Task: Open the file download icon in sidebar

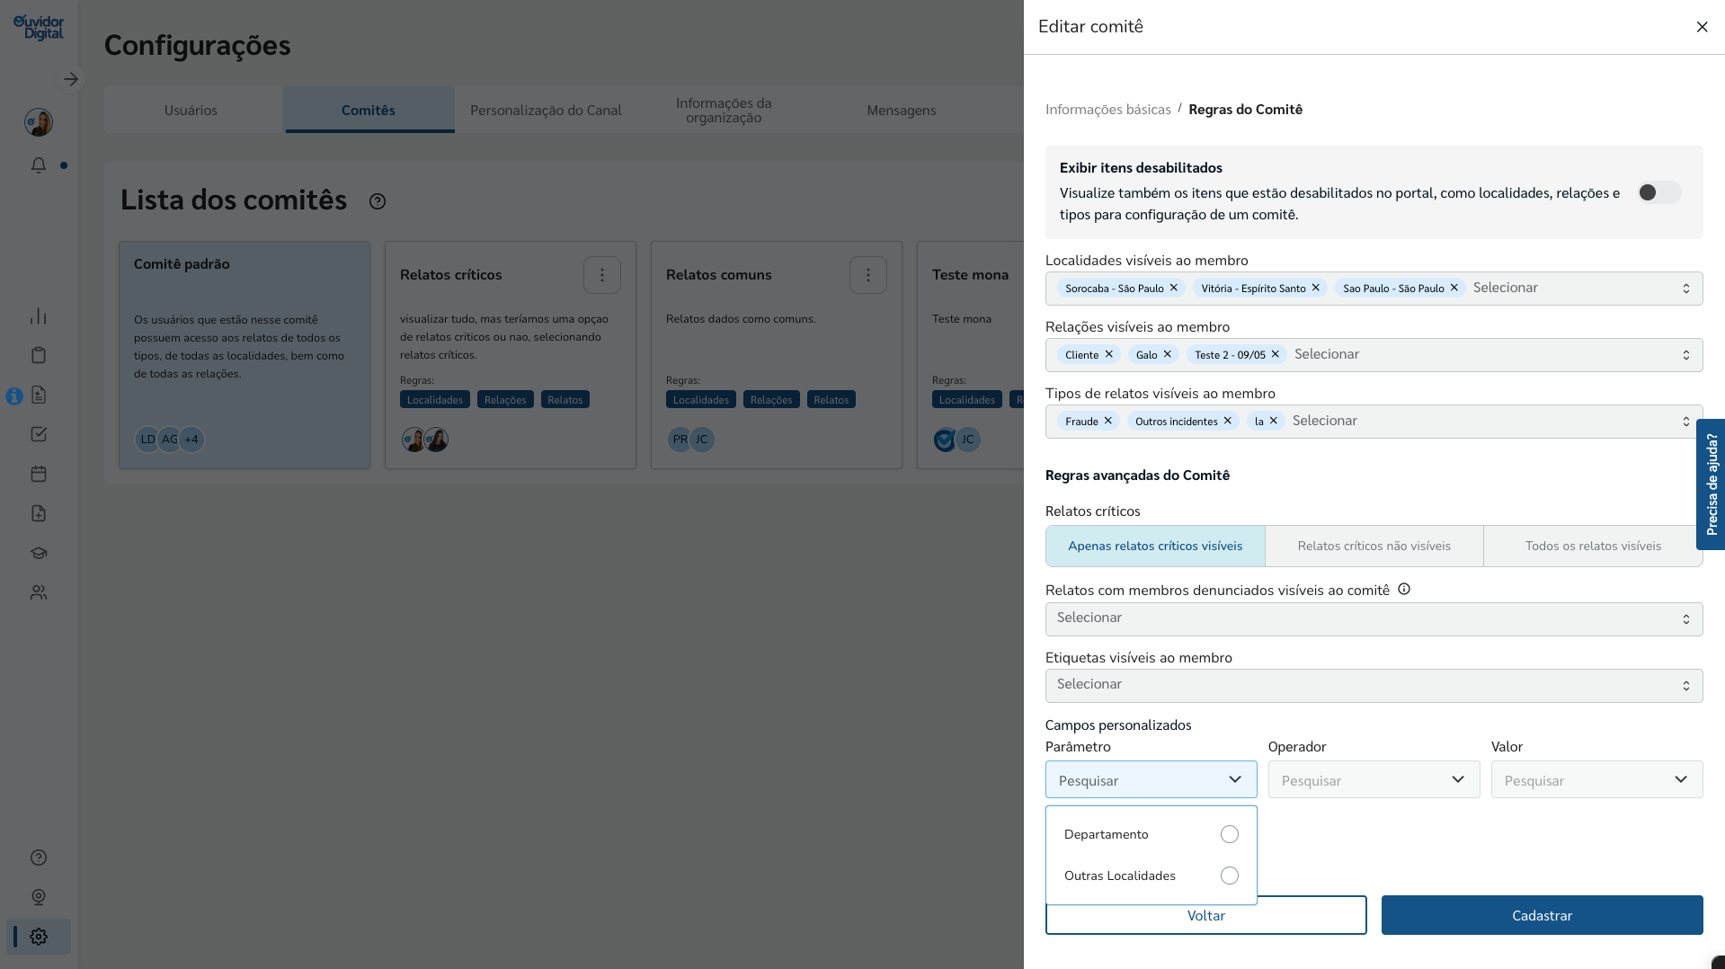Action: click(39, 513)
